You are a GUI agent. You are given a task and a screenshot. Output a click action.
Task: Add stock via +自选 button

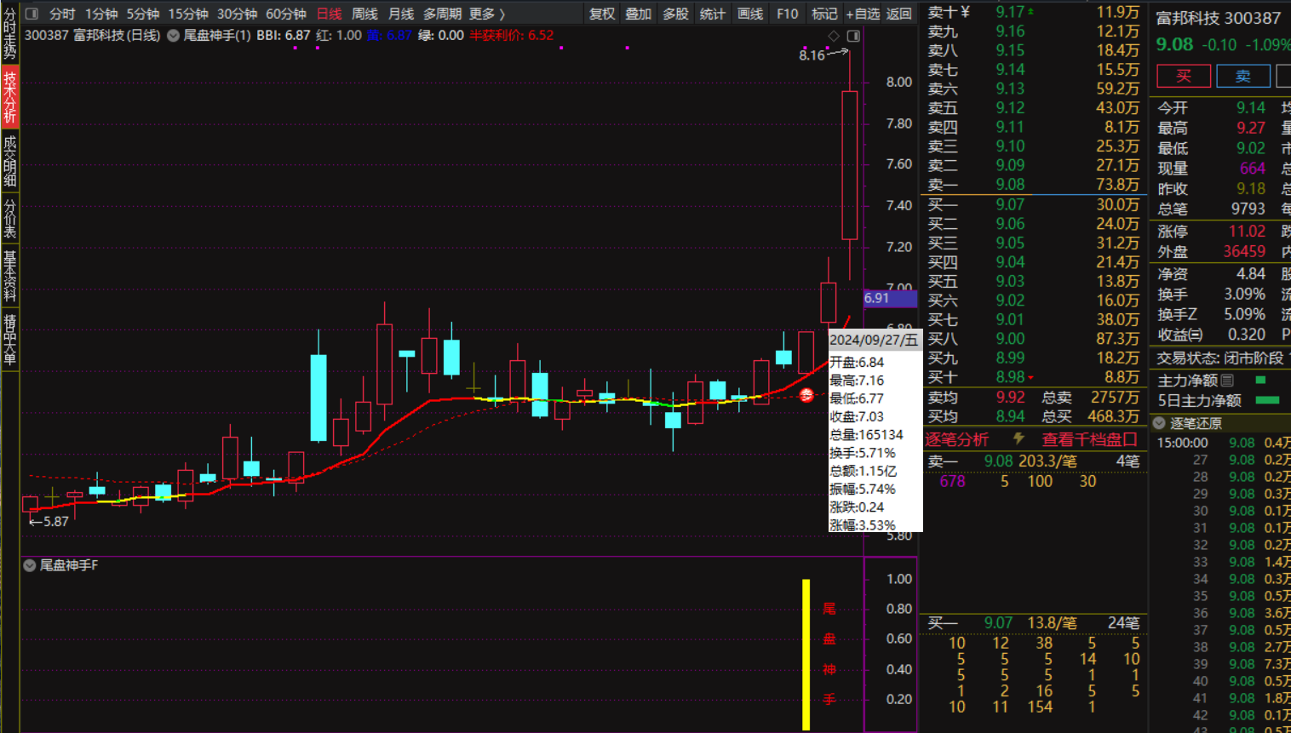[862, 14]
